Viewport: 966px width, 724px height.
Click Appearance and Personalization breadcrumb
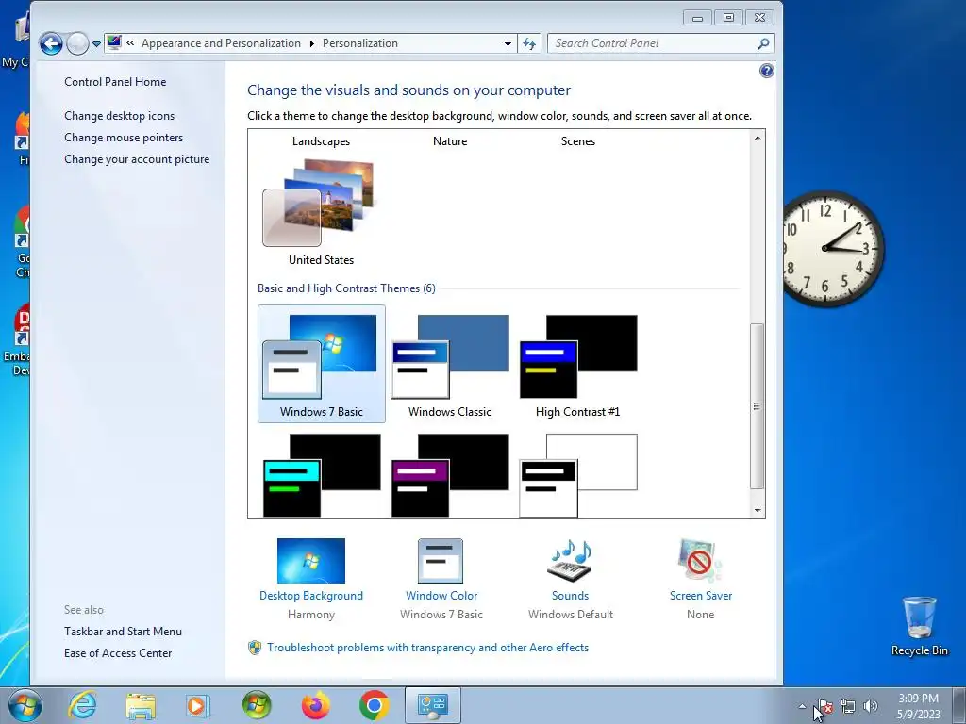click(221, 43)
